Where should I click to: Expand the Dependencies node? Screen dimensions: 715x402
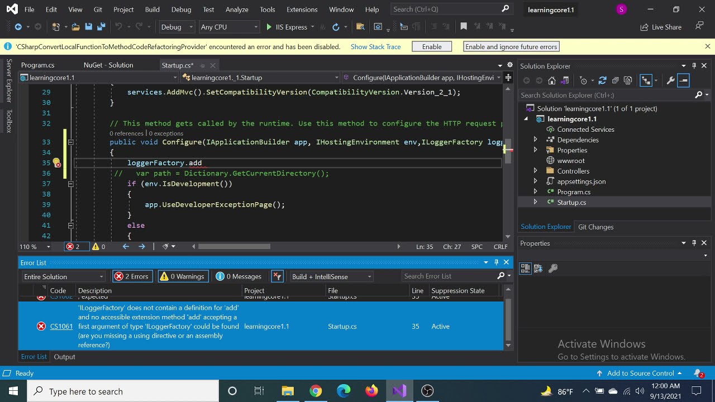point(535,140)
